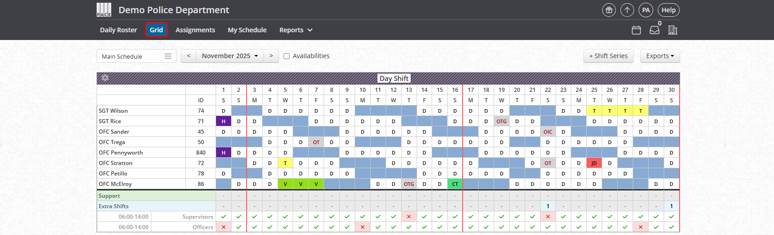
Task: Click the + Shift Series button
Action: point(608,56)
